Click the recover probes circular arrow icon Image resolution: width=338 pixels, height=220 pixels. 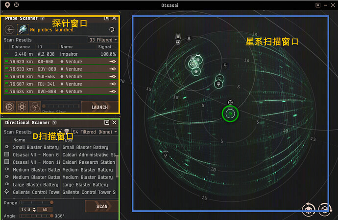[112, 30]
